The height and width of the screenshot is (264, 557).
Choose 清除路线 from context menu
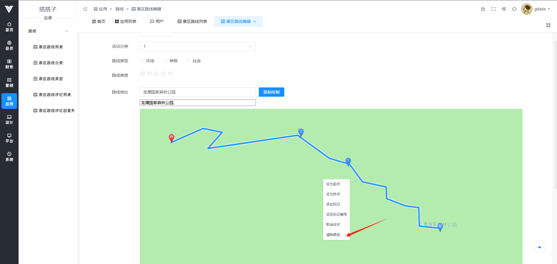pyautogui.click(x=333, y=235)
